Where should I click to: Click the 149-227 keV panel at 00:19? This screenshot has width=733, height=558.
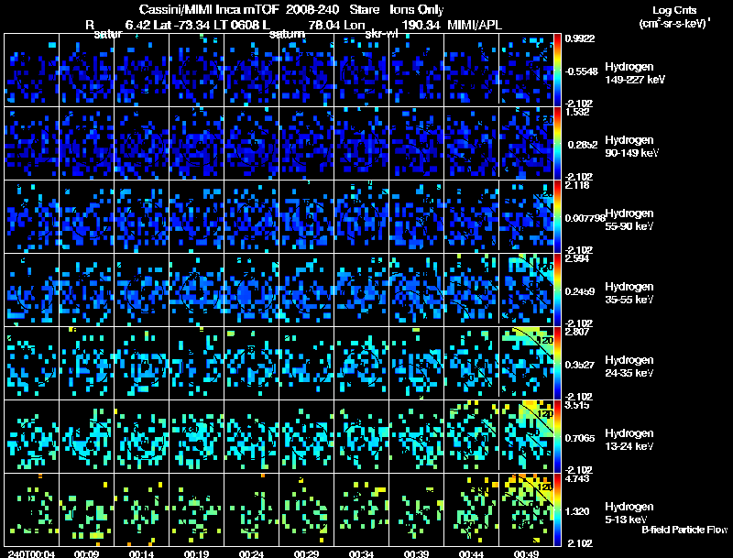coord(196,70)
